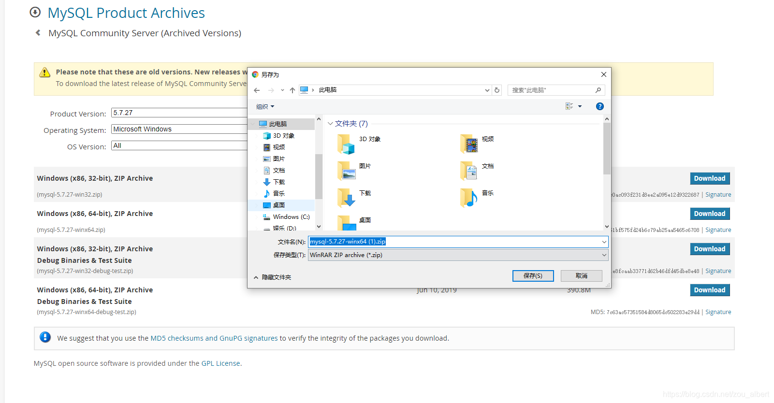Download 32-bit Debug Binaries & Test Suite
The width and height of the screenshot is (774, 403).
pos(710,249)
